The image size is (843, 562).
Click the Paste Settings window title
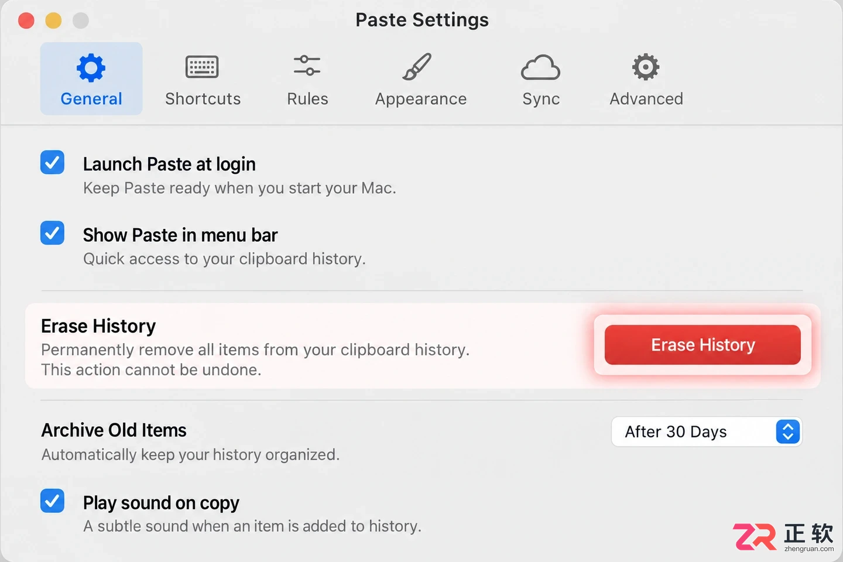point(422,20)
